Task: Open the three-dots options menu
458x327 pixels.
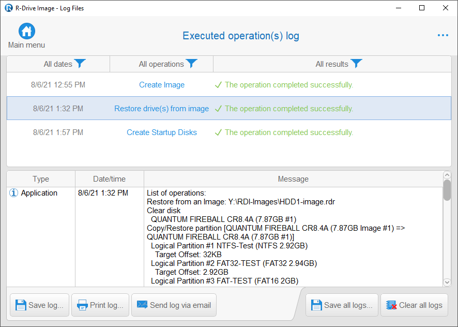Action: [x=443, y=35]
